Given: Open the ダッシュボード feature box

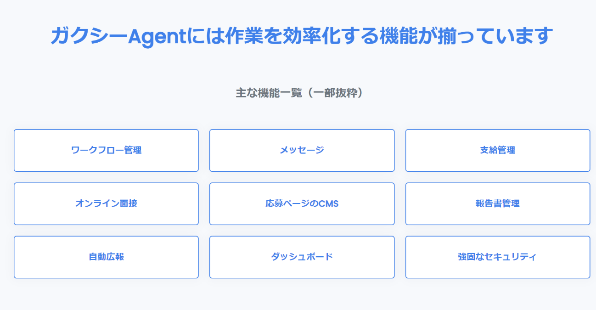Looking at the screenshot, I should pos(302,257).
